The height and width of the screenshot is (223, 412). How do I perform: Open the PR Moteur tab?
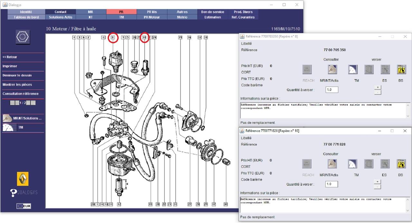click(x=152, y=17)
